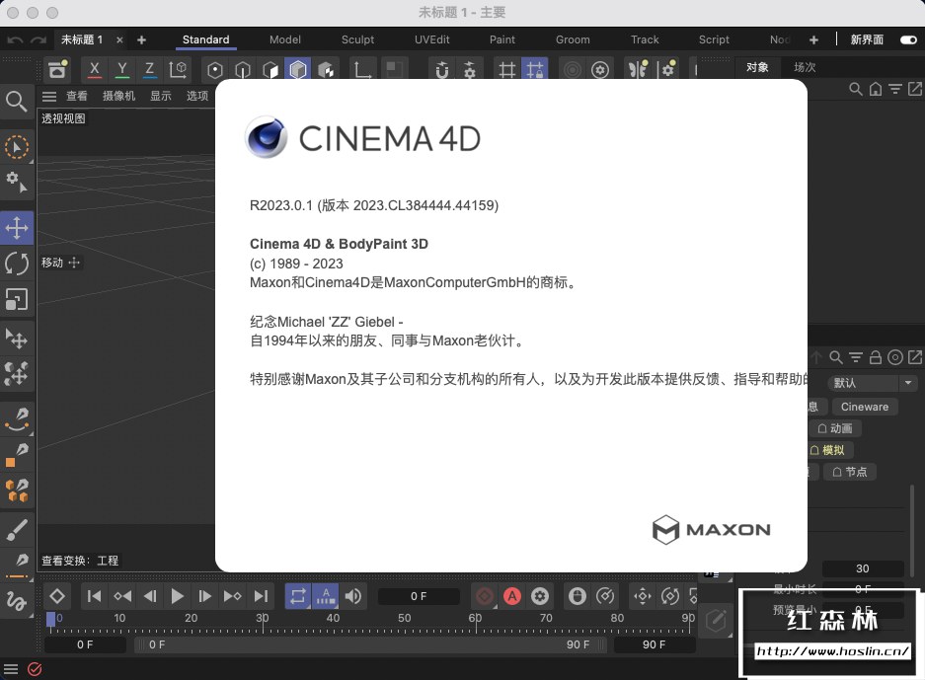The width and height of the screenshot is (925, 680).
Task: Select Points mode icon
Action: 215,70
